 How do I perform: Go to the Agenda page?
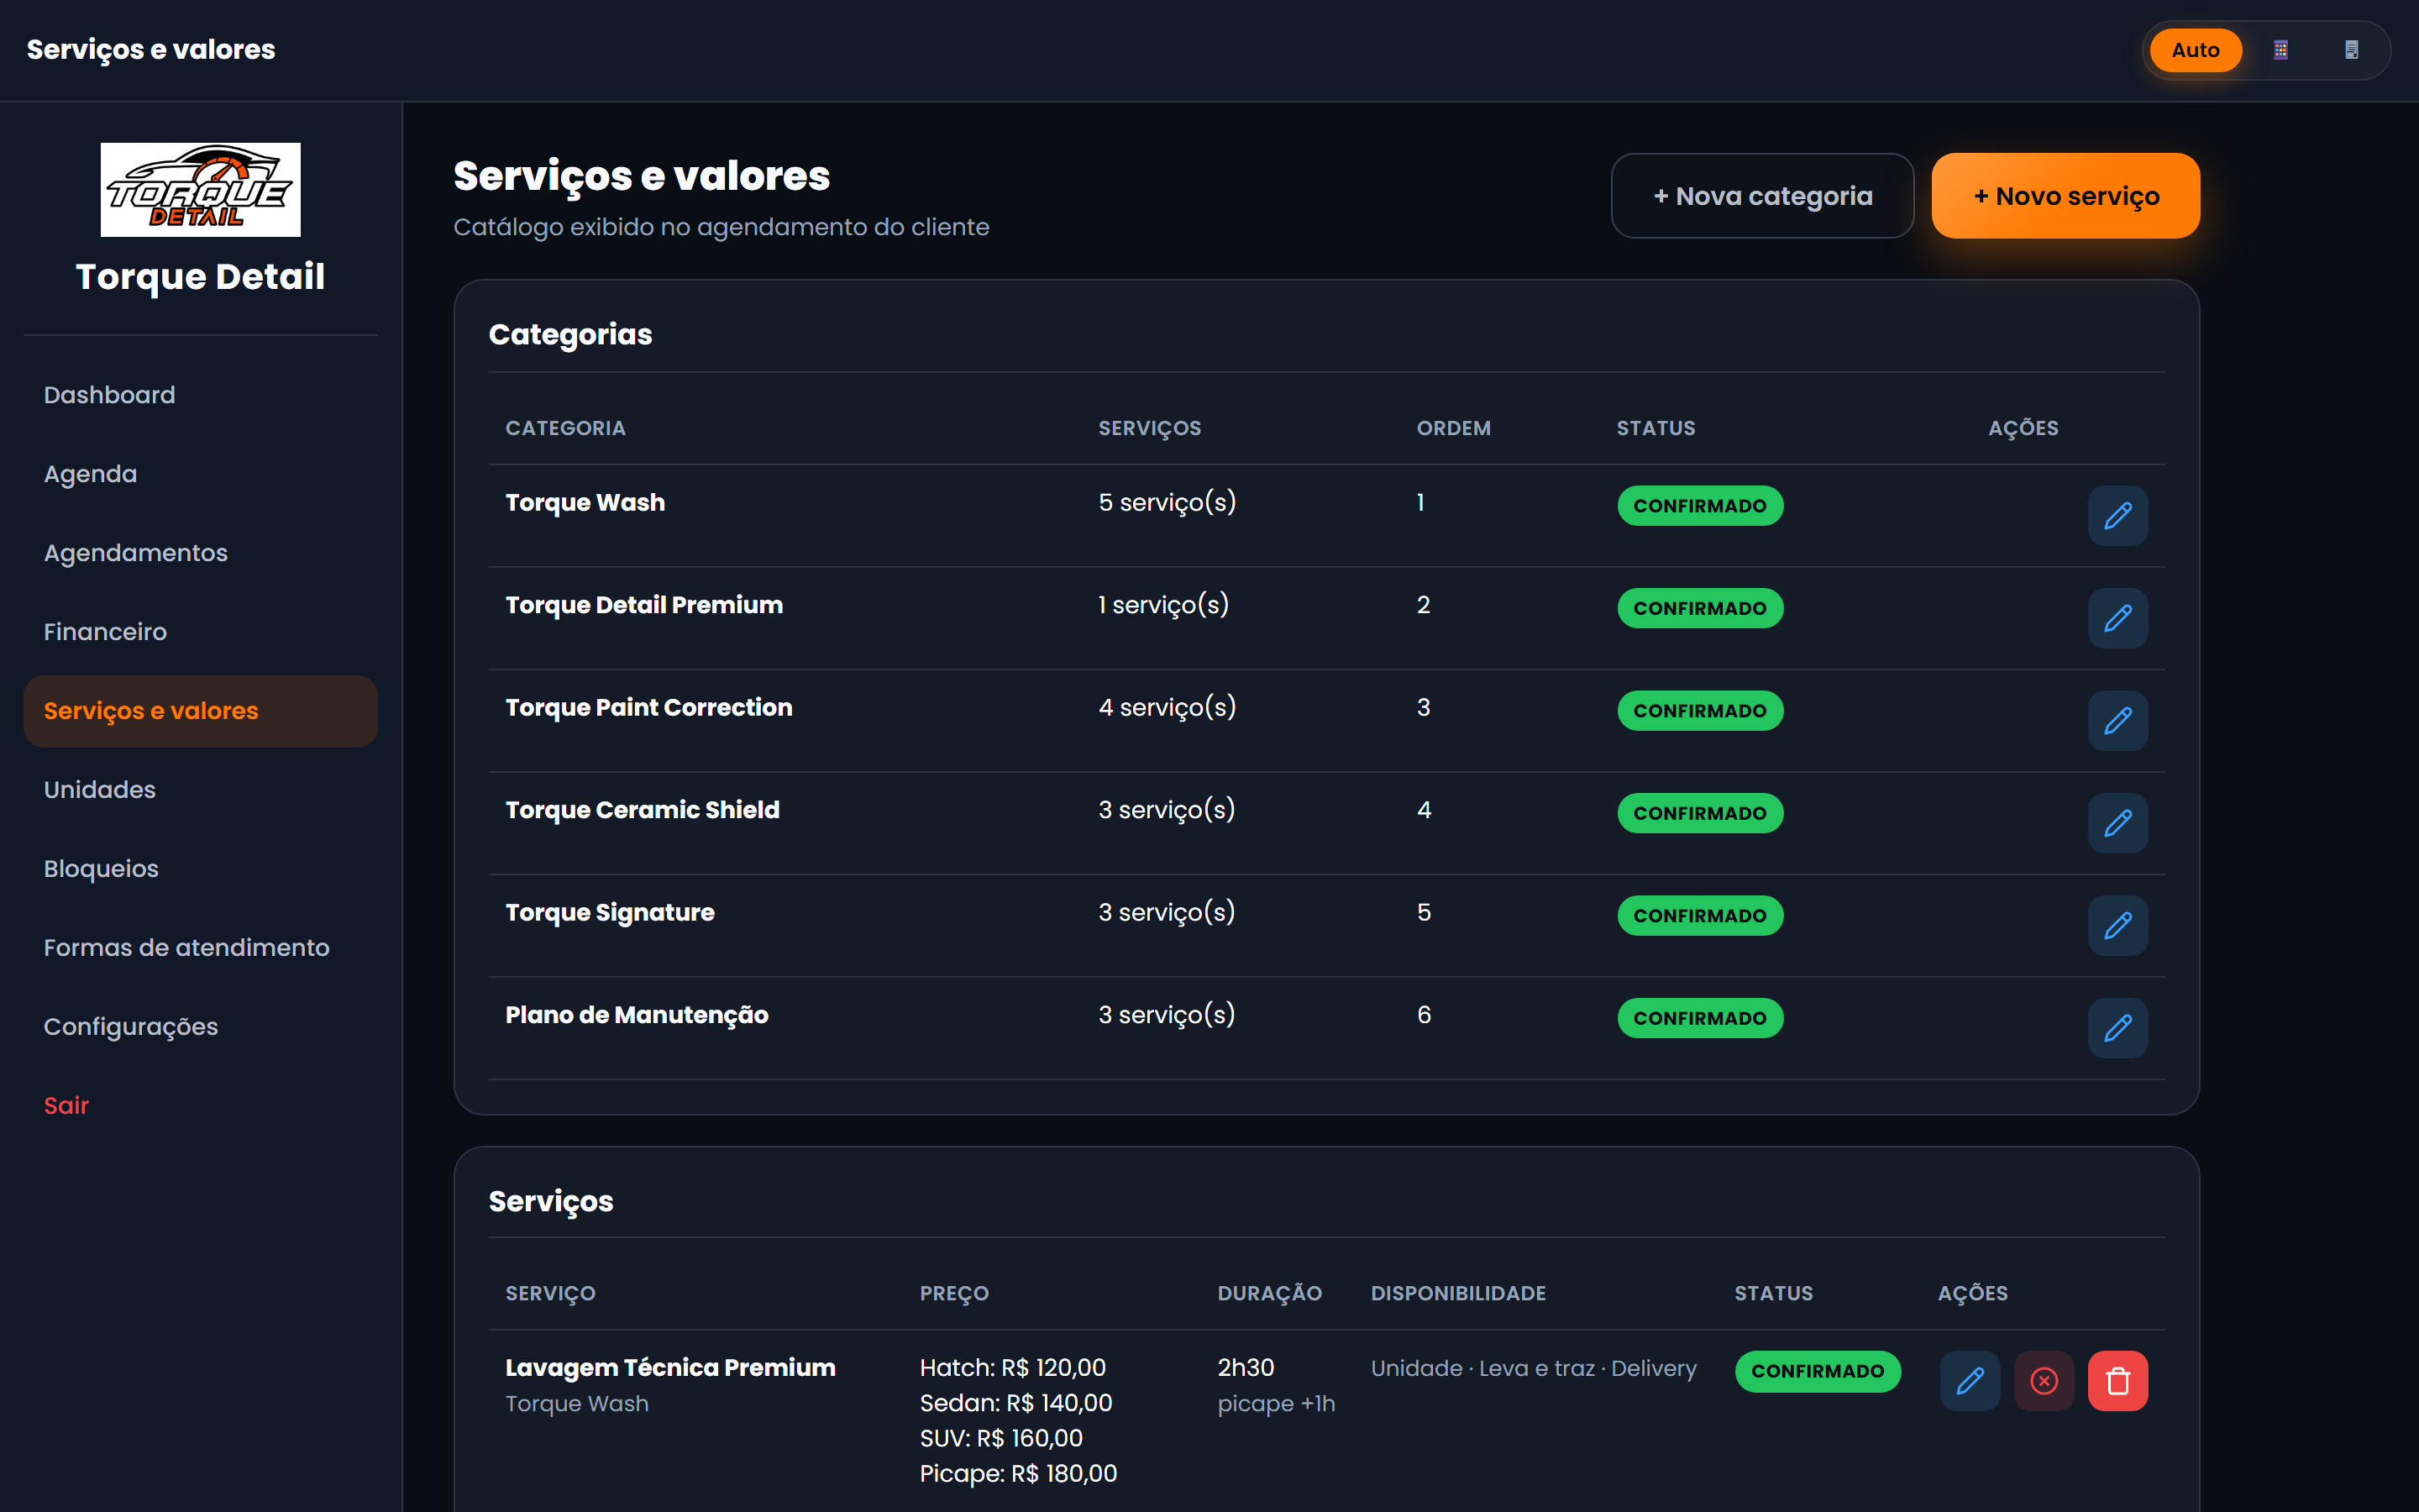coord(200,474)
